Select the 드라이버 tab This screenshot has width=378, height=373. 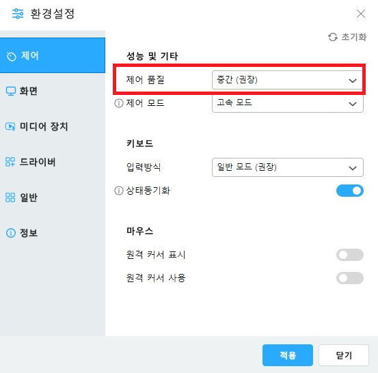click(x=53, y=162)
